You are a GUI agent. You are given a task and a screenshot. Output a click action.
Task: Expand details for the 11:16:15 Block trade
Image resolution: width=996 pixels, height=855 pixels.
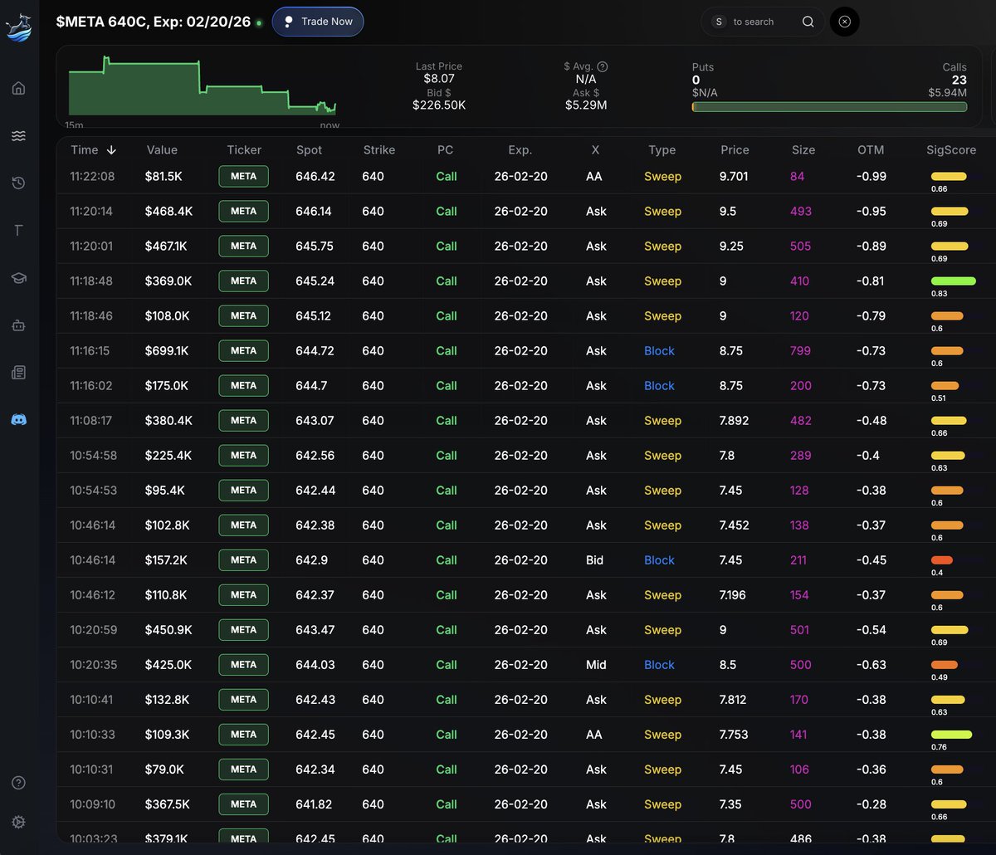coord(498,350)
